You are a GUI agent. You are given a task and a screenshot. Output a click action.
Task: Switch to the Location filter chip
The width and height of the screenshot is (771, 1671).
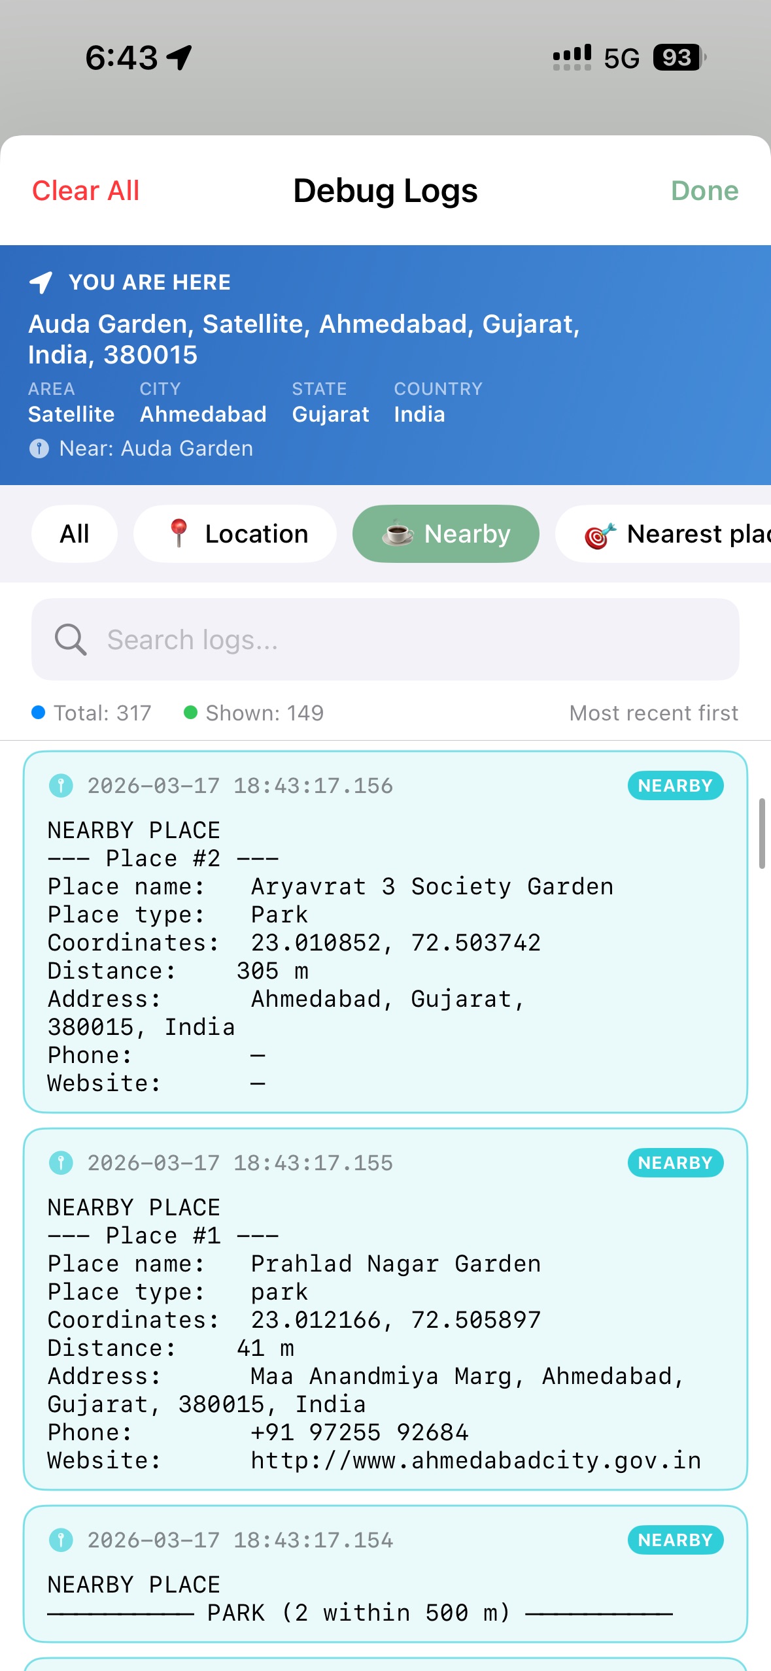[235, 533]
